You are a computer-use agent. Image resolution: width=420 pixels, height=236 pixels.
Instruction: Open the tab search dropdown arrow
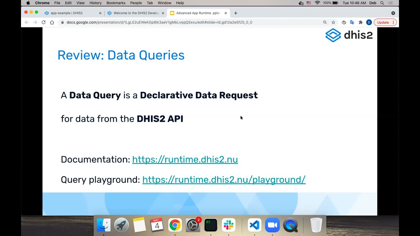click(393, 13)
